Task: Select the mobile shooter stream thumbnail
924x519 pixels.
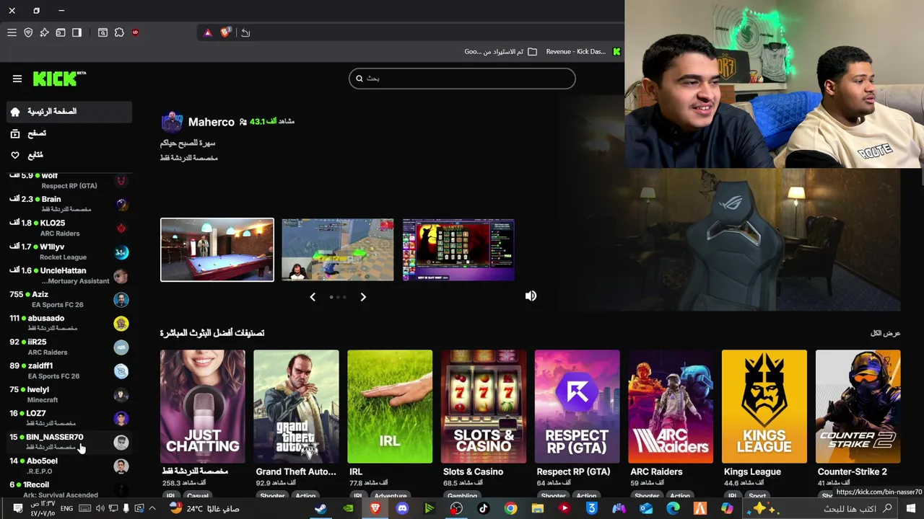Action: pyautogui.click(x=338, y=249)
